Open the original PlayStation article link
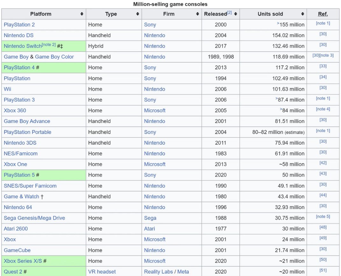Image resolution: width=341 pixels, height=276 pixels. (x=17, y=78)
